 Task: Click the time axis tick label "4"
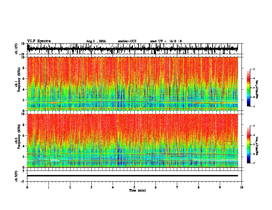tap(113, 187)
